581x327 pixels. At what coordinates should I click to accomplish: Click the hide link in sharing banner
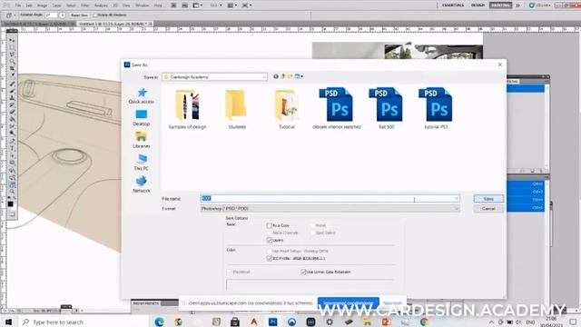tap(392, 302)
